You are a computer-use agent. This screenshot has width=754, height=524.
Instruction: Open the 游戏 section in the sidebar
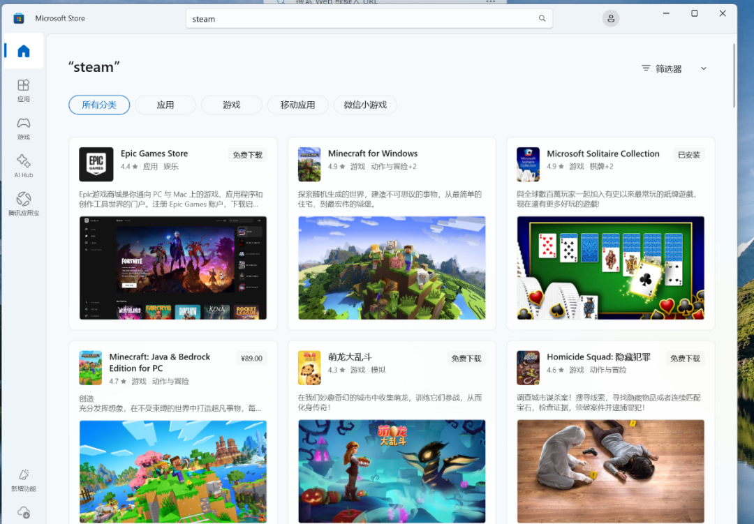tap(24, 128)
